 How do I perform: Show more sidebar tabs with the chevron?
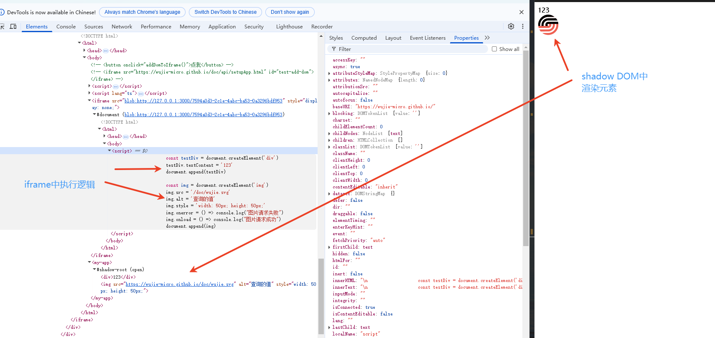point(487,38)
